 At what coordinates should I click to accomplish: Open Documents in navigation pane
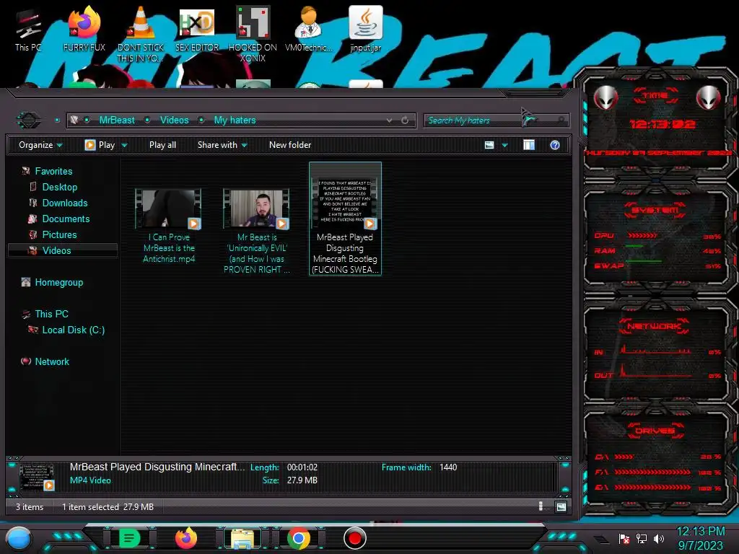click(x=66, y=219)
